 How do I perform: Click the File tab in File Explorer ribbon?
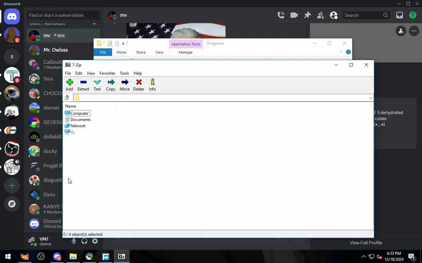click(x=103, y=52)
